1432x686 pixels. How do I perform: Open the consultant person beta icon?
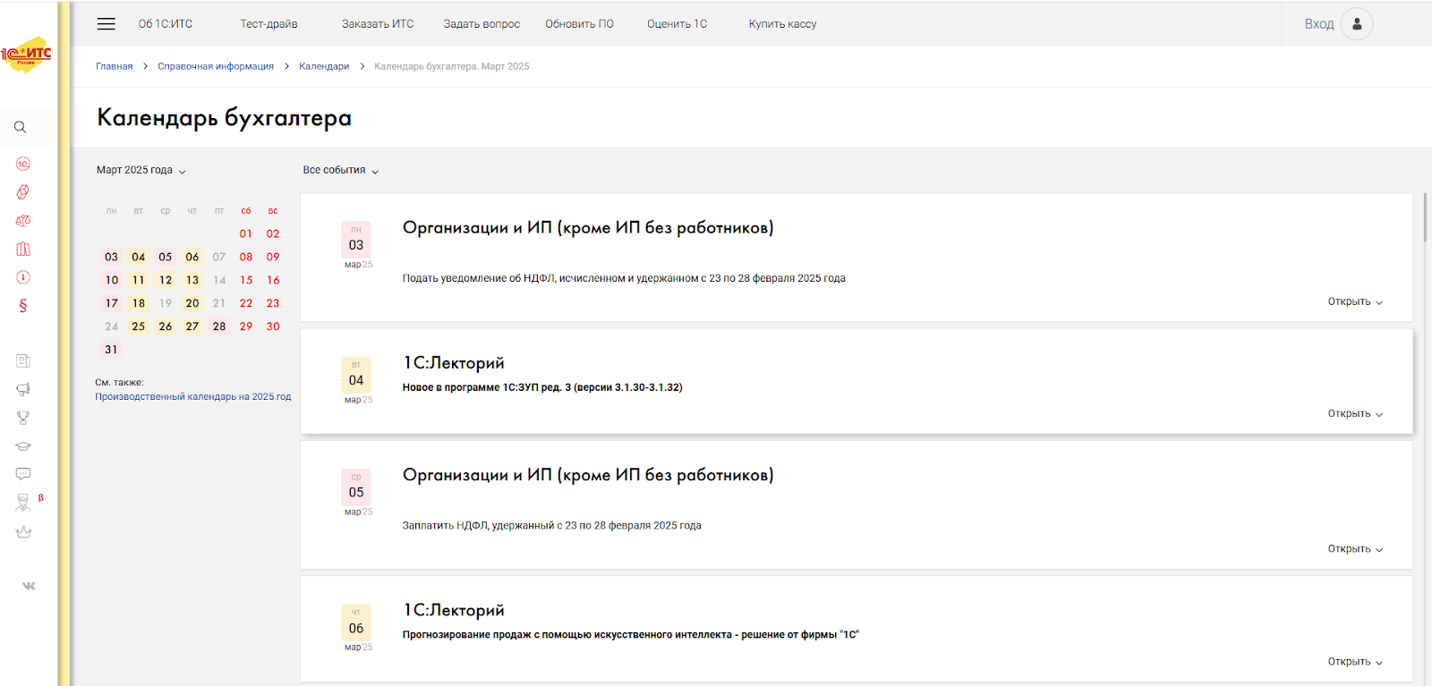click(x=24, y=503)
